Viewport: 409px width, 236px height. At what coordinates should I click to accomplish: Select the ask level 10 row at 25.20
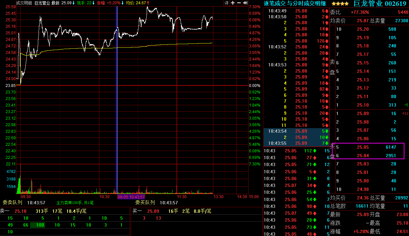click(x=368, y=29)
